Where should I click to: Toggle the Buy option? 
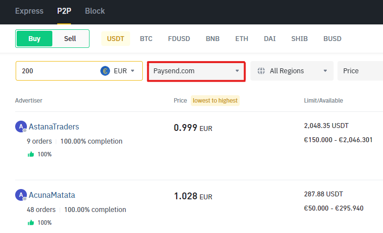pos(34,39)
